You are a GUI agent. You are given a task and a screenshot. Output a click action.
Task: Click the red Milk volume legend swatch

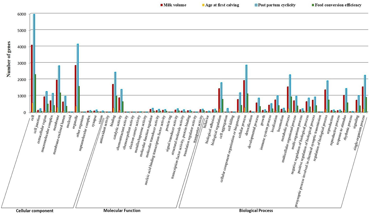click(162, 5)
